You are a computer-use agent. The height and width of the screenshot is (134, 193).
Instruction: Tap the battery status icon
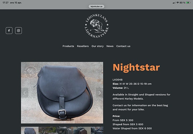(188, 3)
